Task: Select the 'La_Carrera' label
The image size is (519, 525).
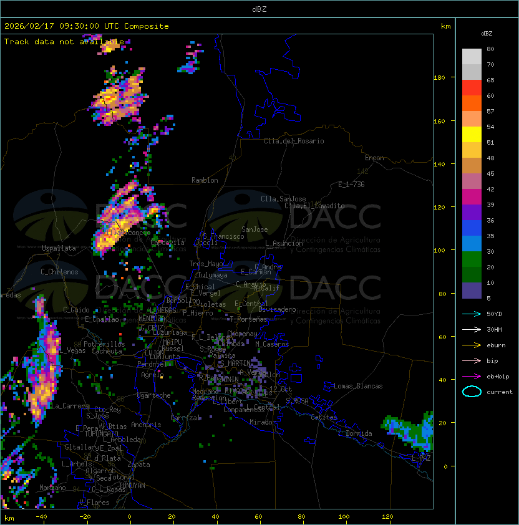Action: point(70,406)
